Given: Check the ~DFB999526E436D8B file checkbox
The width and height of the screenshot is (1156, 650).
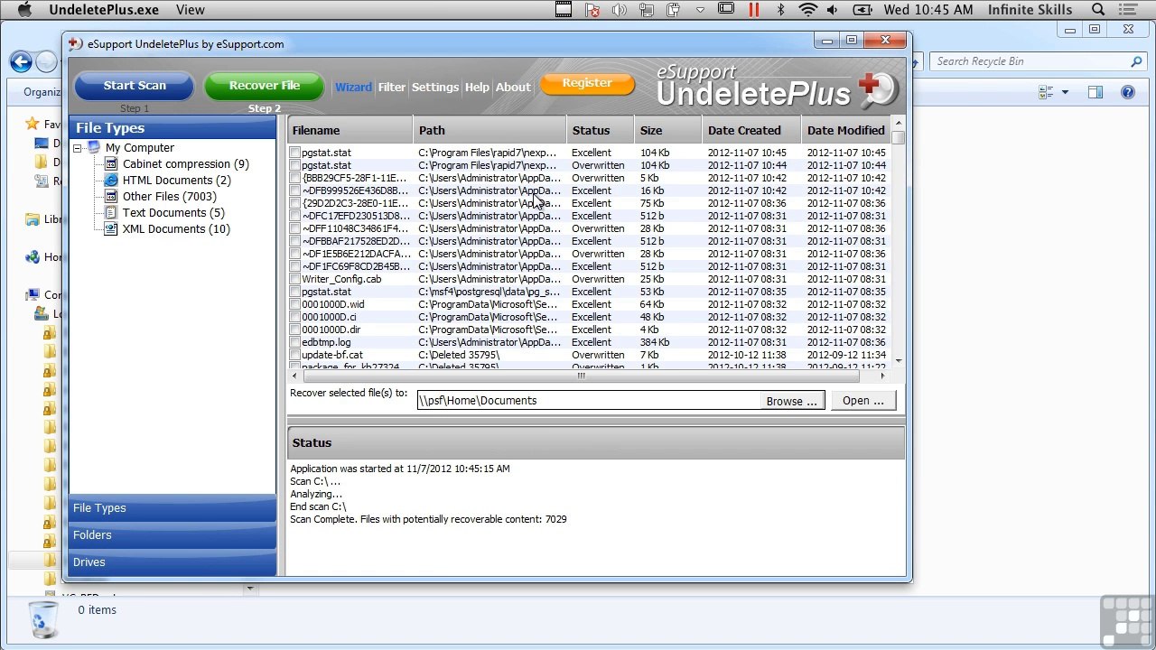Looking at the screenshot, I should (x=295, y=190).
